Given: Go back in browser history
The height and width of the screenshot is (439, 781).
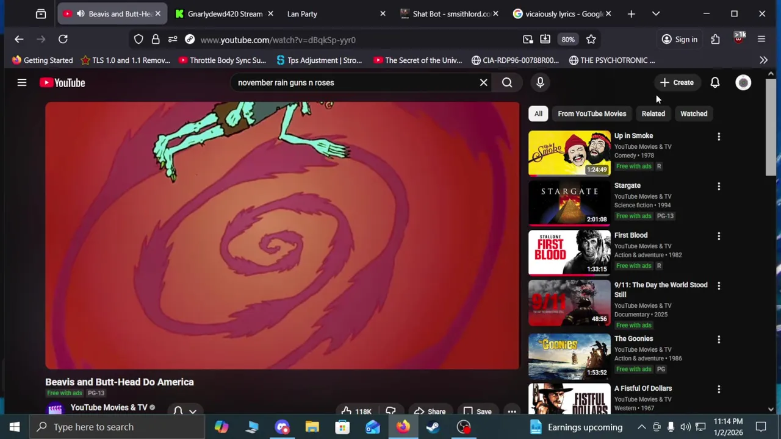Looking at the screenshot, I should point(19,39).
